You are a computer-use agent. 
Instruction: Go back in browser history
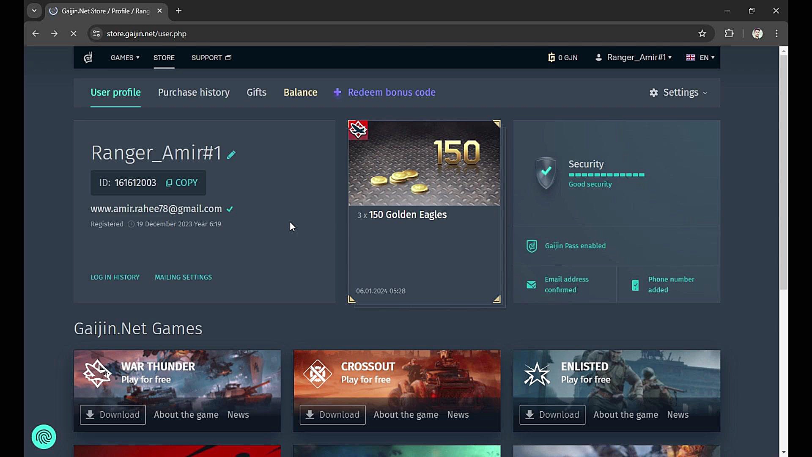36,33
